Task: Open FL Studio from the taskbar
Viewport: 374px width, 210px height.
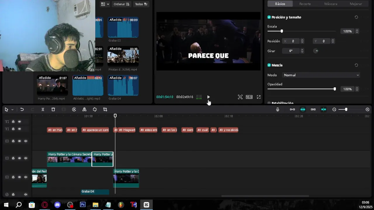Action: point(121,205)
